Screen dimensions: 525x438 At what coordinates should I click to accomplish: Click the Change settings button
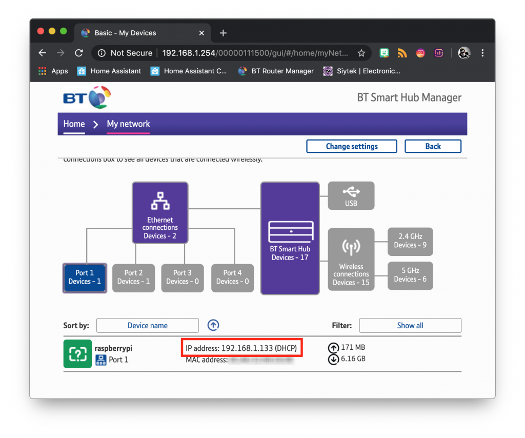pos(352,146)
